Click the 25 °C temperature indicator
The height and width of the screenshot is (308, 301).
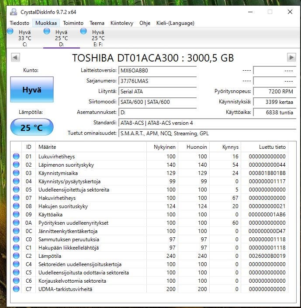click(x=31, y=127)
